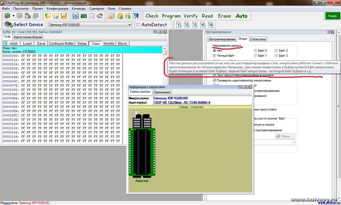Click the Select Device chip icon

[8, 25]
